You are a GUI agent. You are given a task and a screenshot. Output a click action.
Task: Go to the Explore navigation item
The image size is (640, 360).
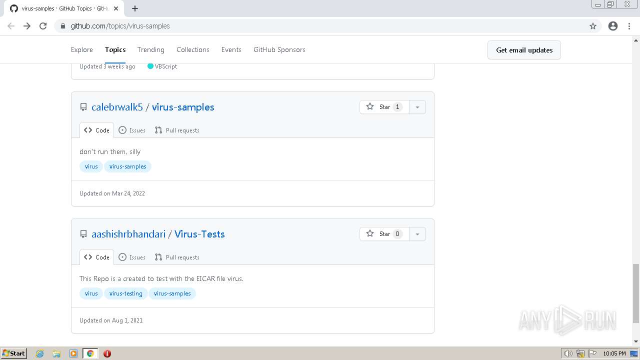[82, 49]
